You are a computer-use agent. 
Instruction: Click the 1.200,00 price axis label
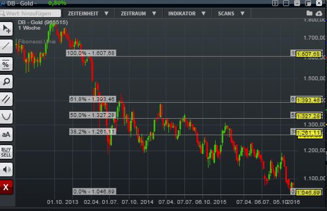pos(314,151)
